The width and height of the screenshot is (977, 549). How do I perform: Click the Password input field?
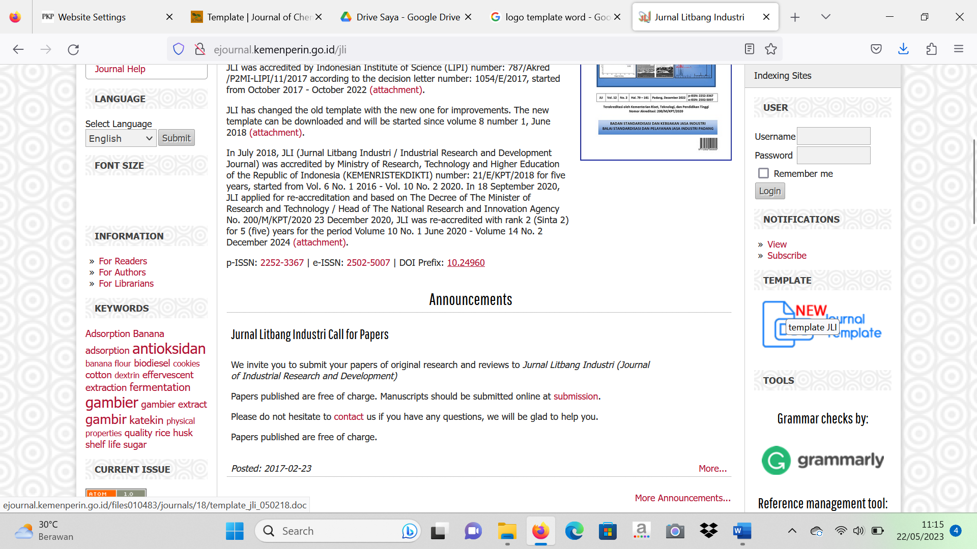tap(834, 155)
